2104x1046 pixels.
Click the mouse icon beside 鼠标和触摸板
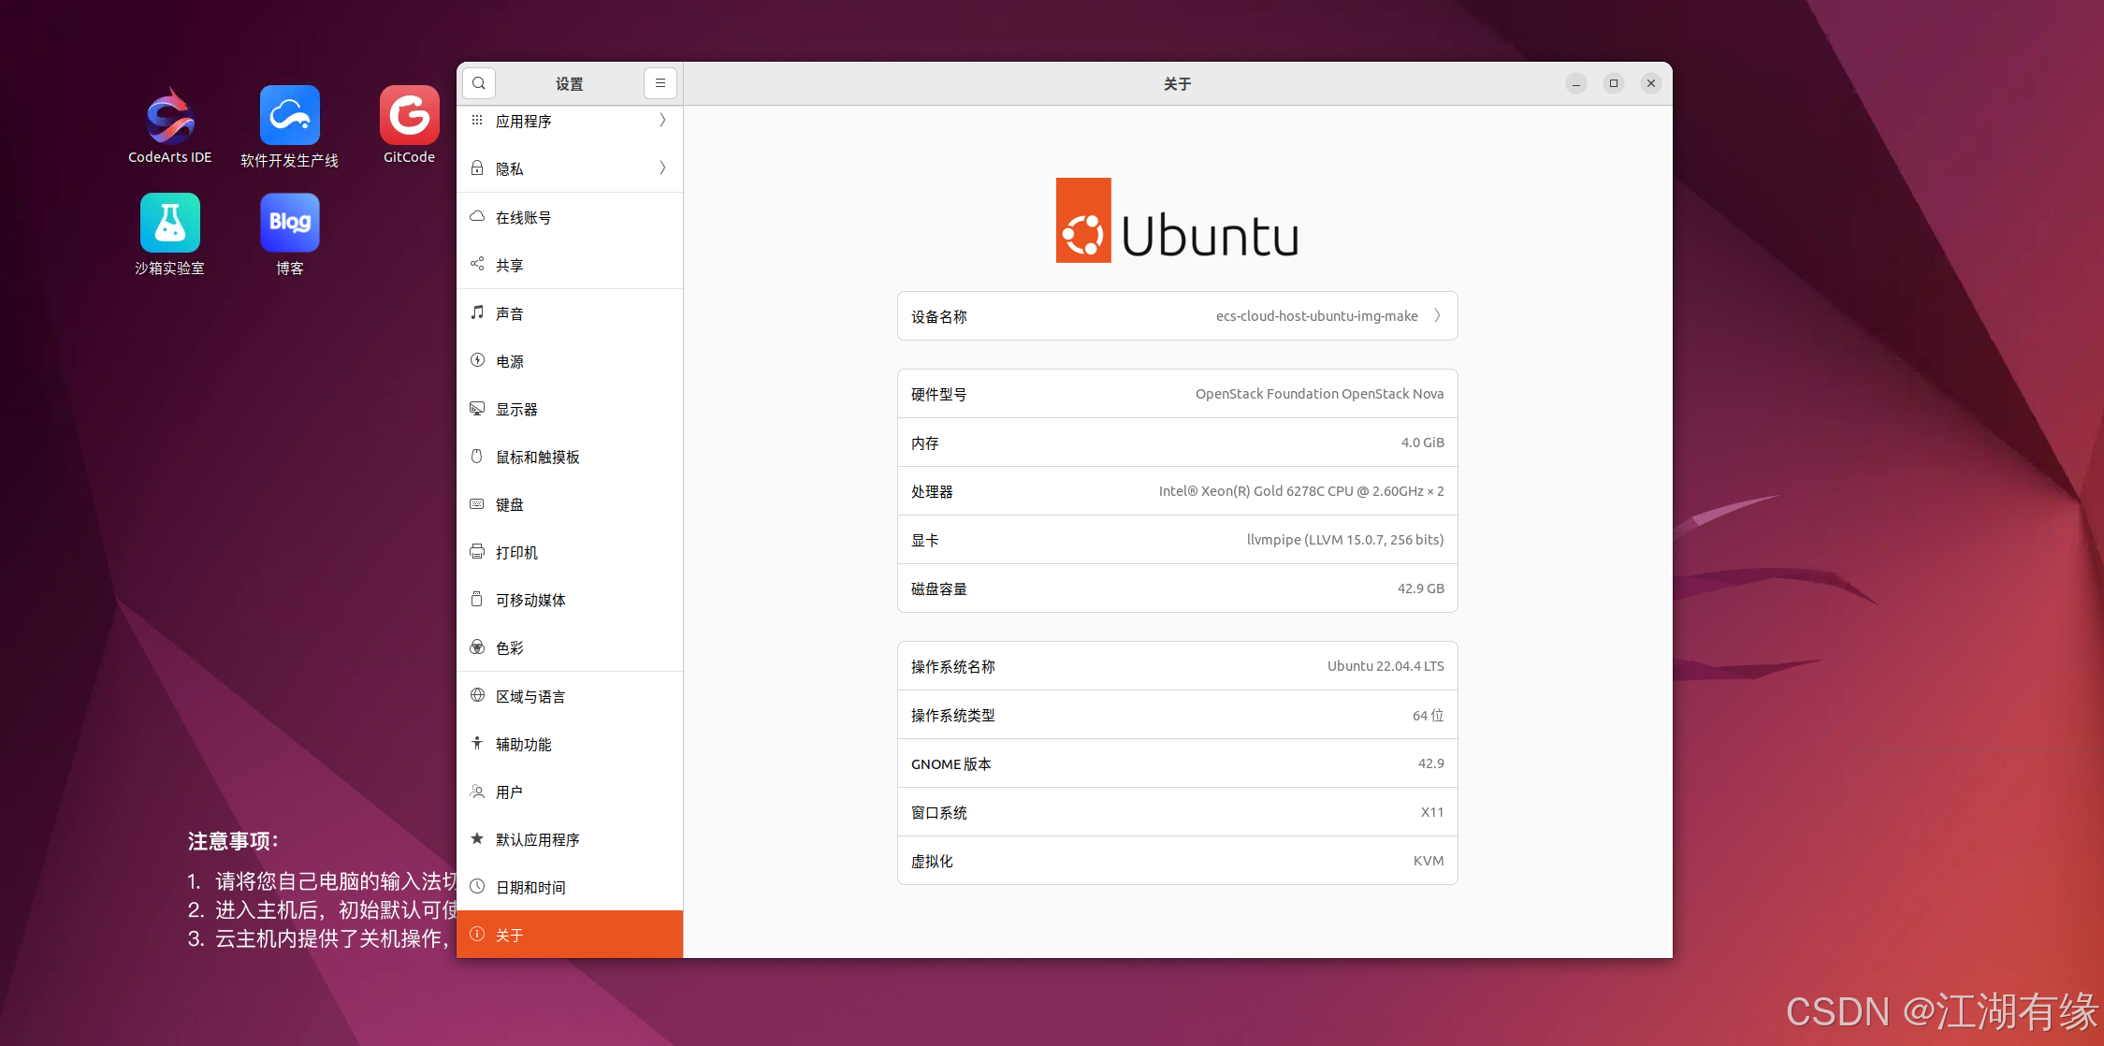(x=477, y=456)
